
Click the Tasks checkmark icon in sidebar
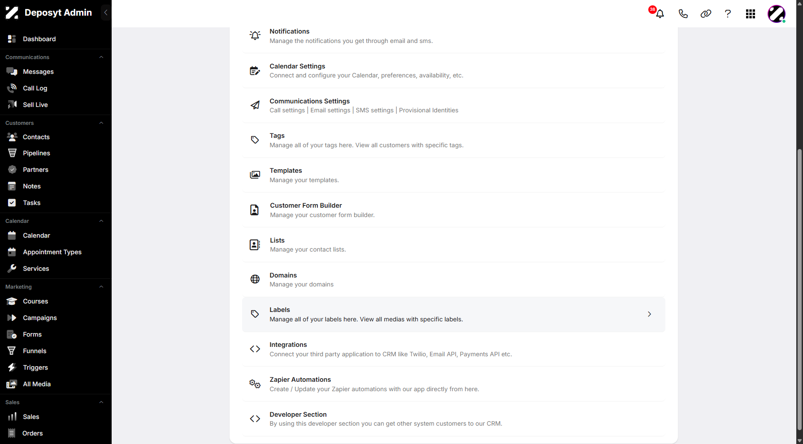click(x=12, y=203)
